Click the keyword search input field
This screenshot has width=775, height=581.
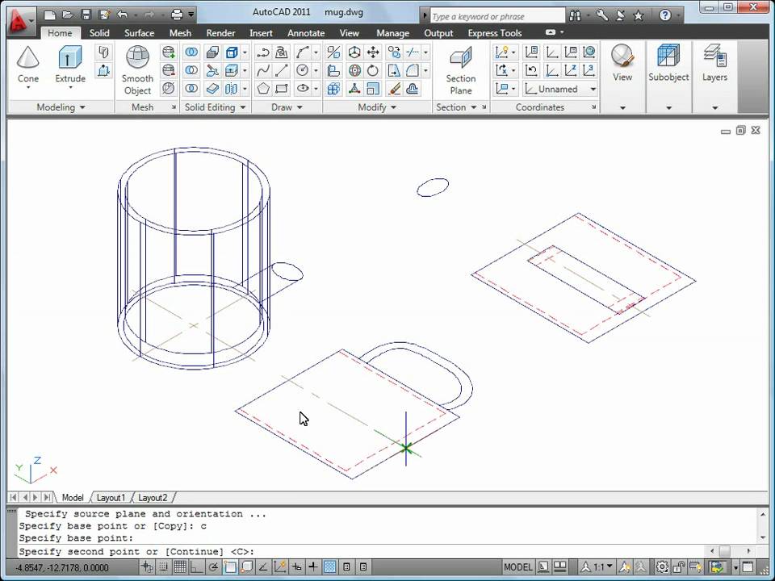pyautogui.click(x=497, y=16)
